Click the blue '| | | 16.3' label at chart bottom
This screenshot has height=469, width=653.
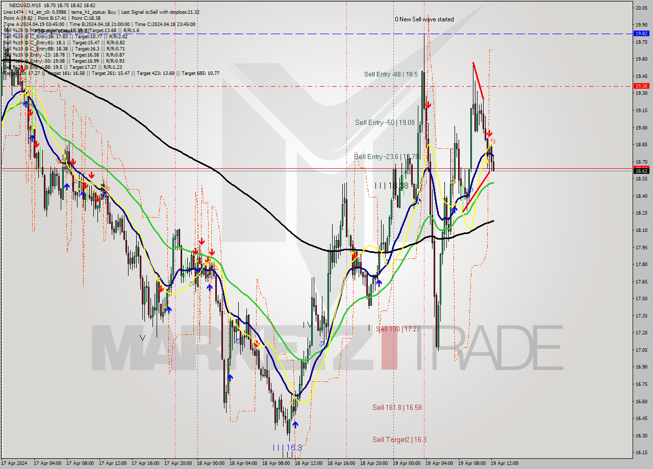click(x=287, y=448)
